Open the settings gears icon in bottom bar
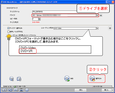115x93 pixels. pyautogui.click(x=10, y=90)
